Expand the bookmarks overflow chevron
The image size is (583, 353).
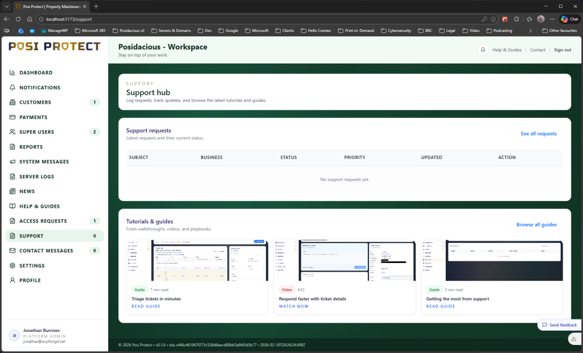pyautogui.click(x=531, y=31)
